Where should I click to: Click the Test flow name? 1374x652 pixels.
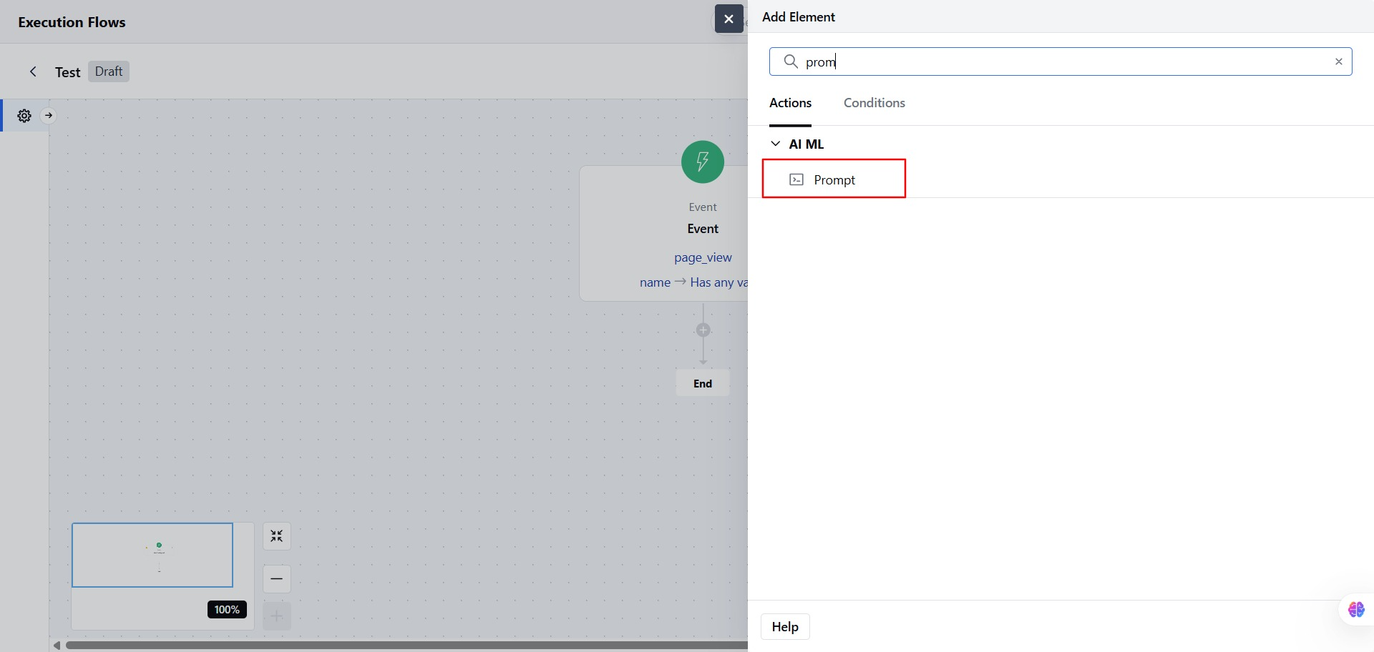coord(68,72)
